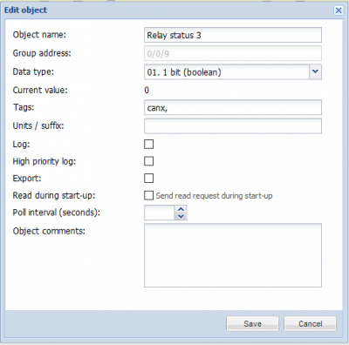349x345 pixels.
Task: Click the Object name field
Action: (x=233, y=35)
